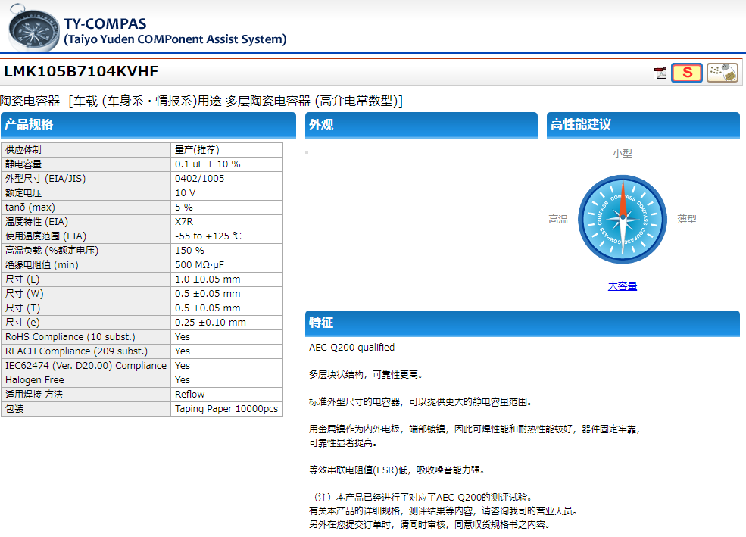The width and height of the screenshot is (746, 537).
Task: Select the 500 MΩ·μF value
Action: 199,265
